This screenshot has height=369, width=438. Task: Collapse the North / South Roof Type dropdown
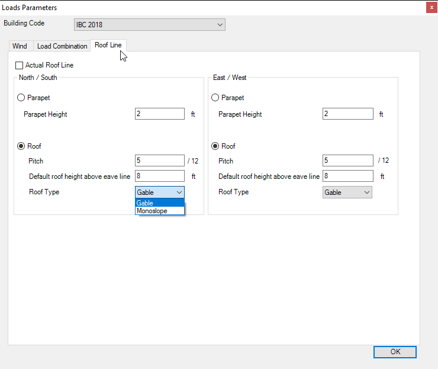point(160,192)
